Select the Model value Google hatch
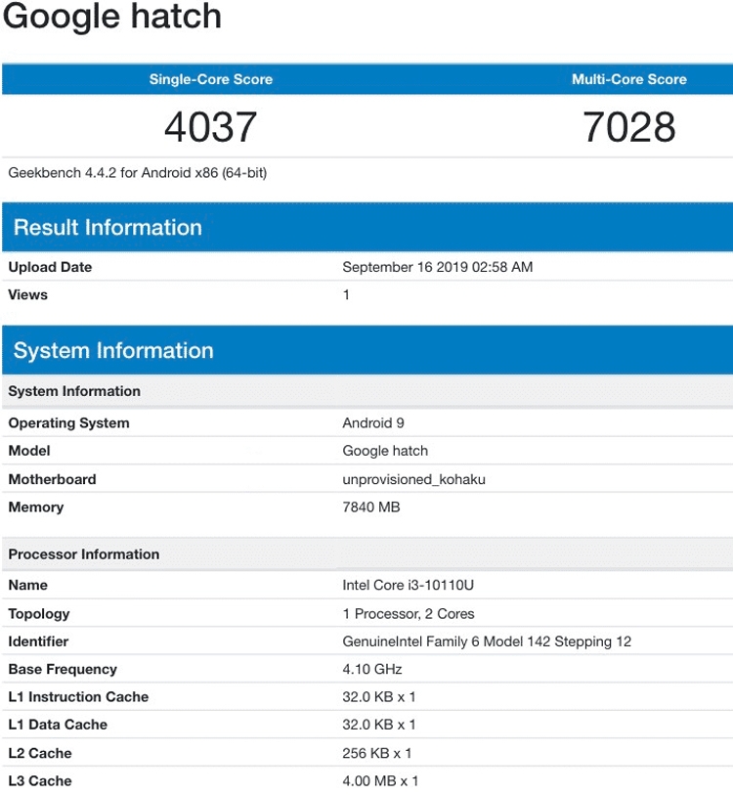The height and width of the screenshot is (795, 733). (x=385, y=451)
